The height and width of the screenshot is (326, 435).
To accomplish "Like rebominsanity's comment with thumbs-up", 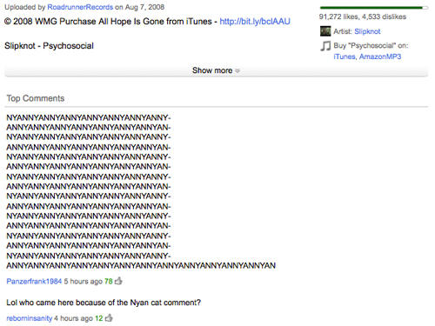I will [x=109, y=318].
